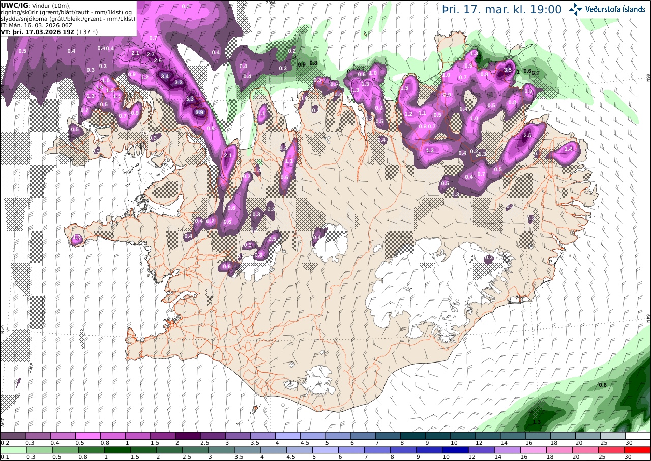Pick the snow-scale swatch labeled 4.5
This screenshot has width=651, height=461.
pyautogui.click(x=313, y=436)
